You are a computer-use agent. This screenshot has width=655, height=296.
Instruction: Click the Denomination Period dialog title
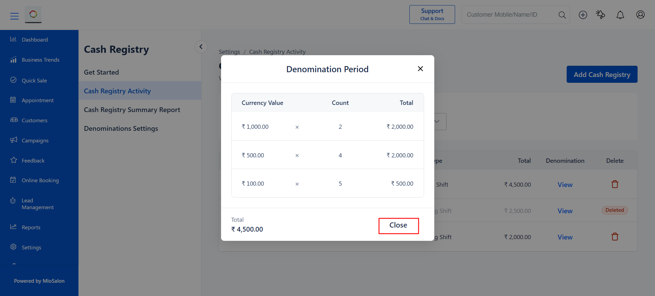pos(327,69)
